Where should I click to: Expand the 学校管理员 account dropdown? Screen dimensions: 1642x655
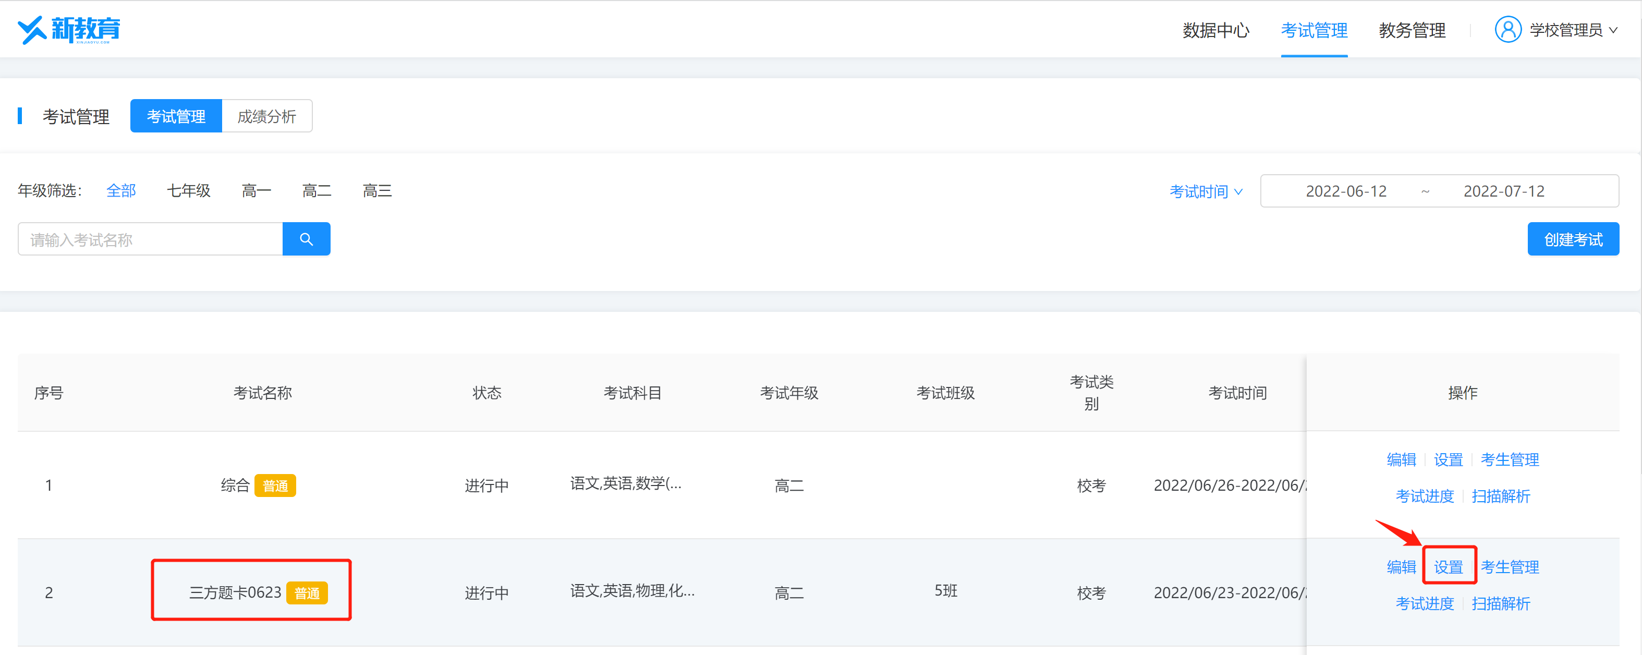1572,30
